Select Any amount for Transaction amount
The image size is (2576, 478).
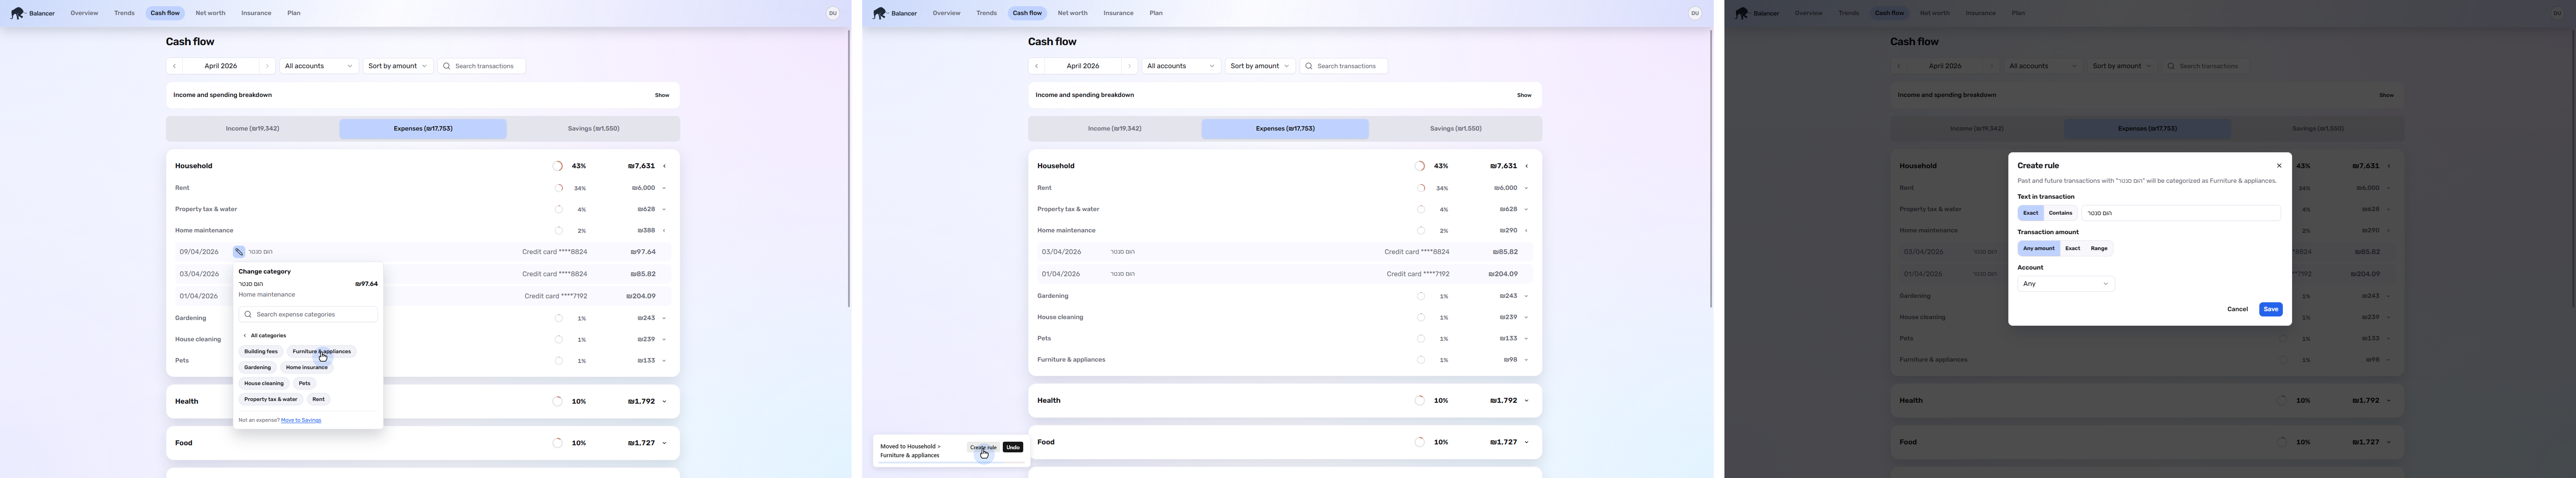2038,248
